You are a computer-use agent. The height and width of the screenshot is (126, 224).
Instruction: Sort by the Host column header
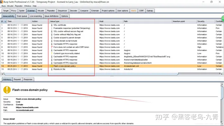(111, 21)
